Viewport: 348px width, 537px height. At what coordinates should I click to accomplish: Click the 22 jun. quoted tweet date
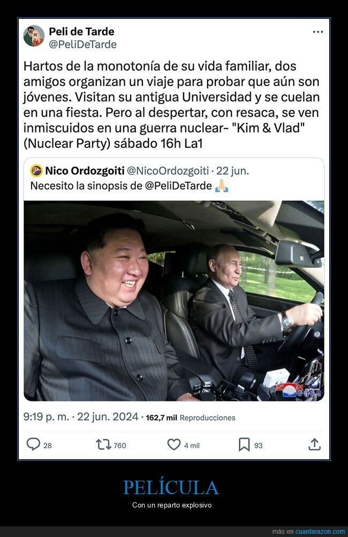pos(233,170)
